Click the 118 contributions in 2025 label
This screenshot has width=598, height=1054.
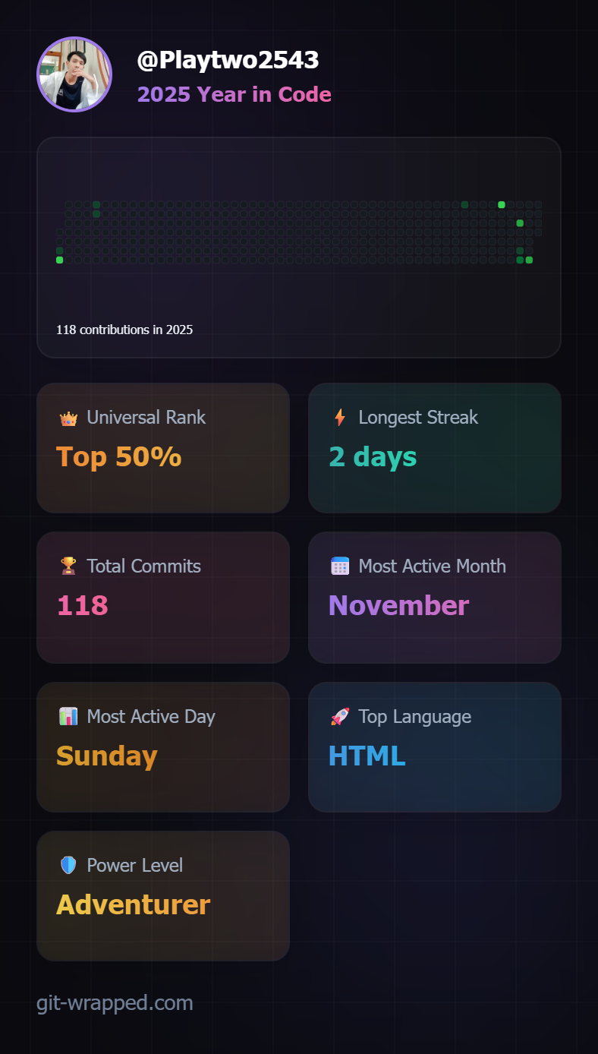[x=124, y=330]
